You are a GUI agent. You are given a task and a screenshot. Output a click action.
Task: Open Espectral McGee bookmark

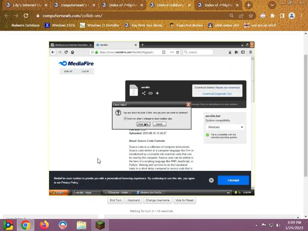tap(186, 25)
